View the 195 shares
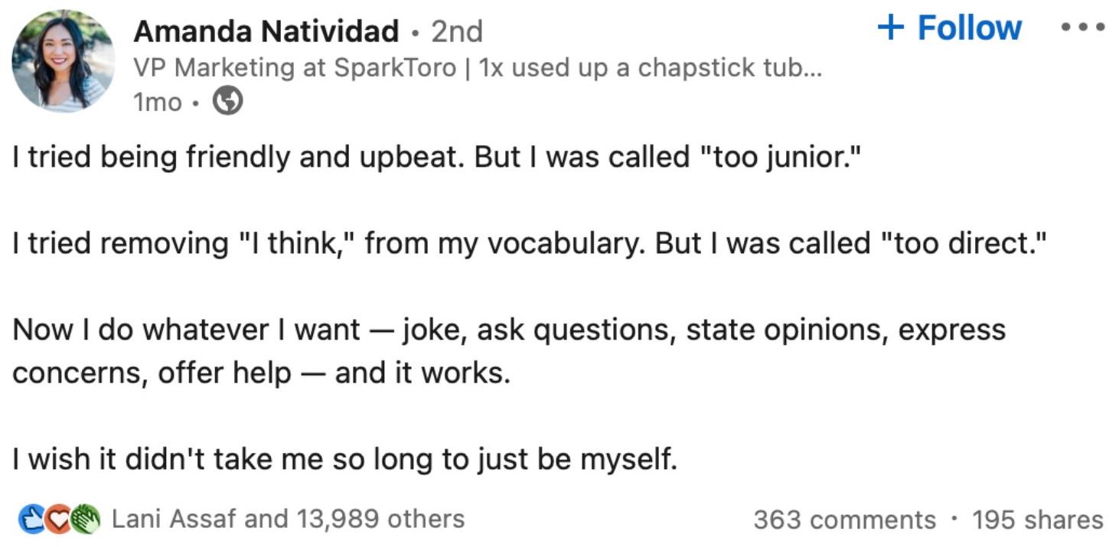Screen dimensions: 1119x547 1037,519
